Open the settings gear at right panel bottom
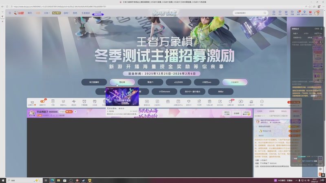This screenshot has width=326, height=183. 320,169
